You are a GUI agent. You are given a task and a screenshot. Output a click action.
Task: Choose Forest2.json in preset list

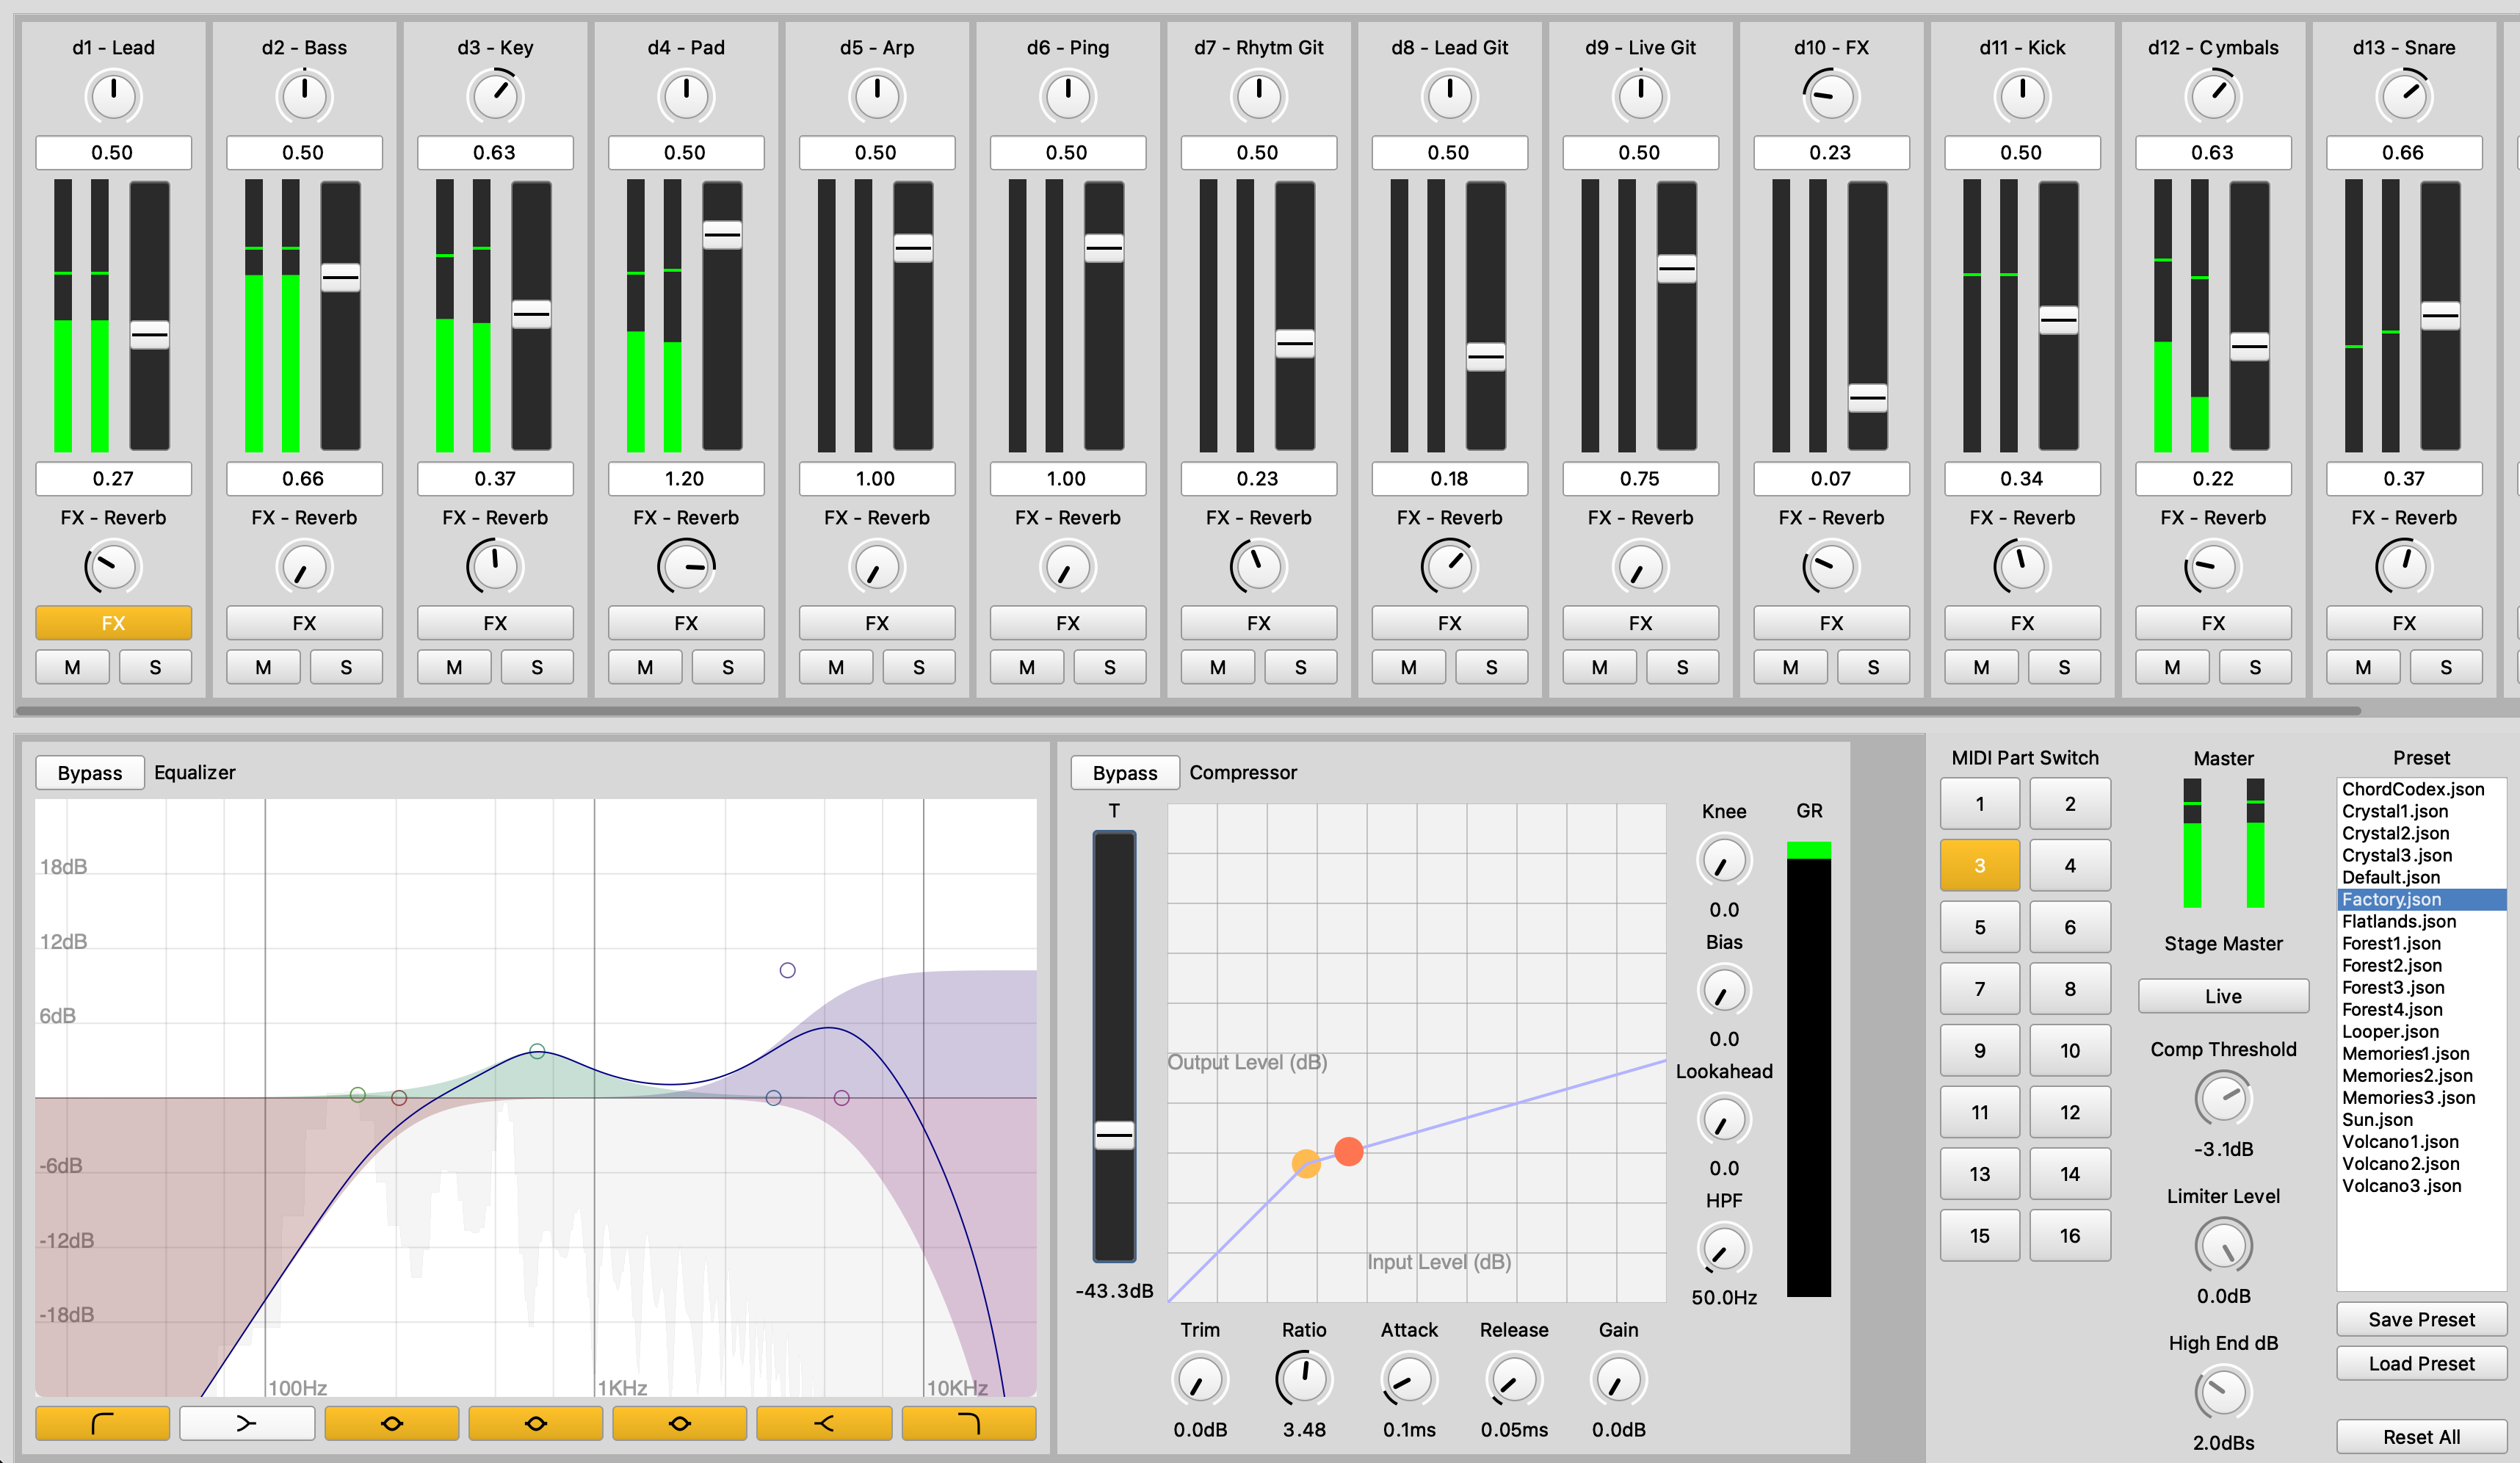[x=2421, y=965]
